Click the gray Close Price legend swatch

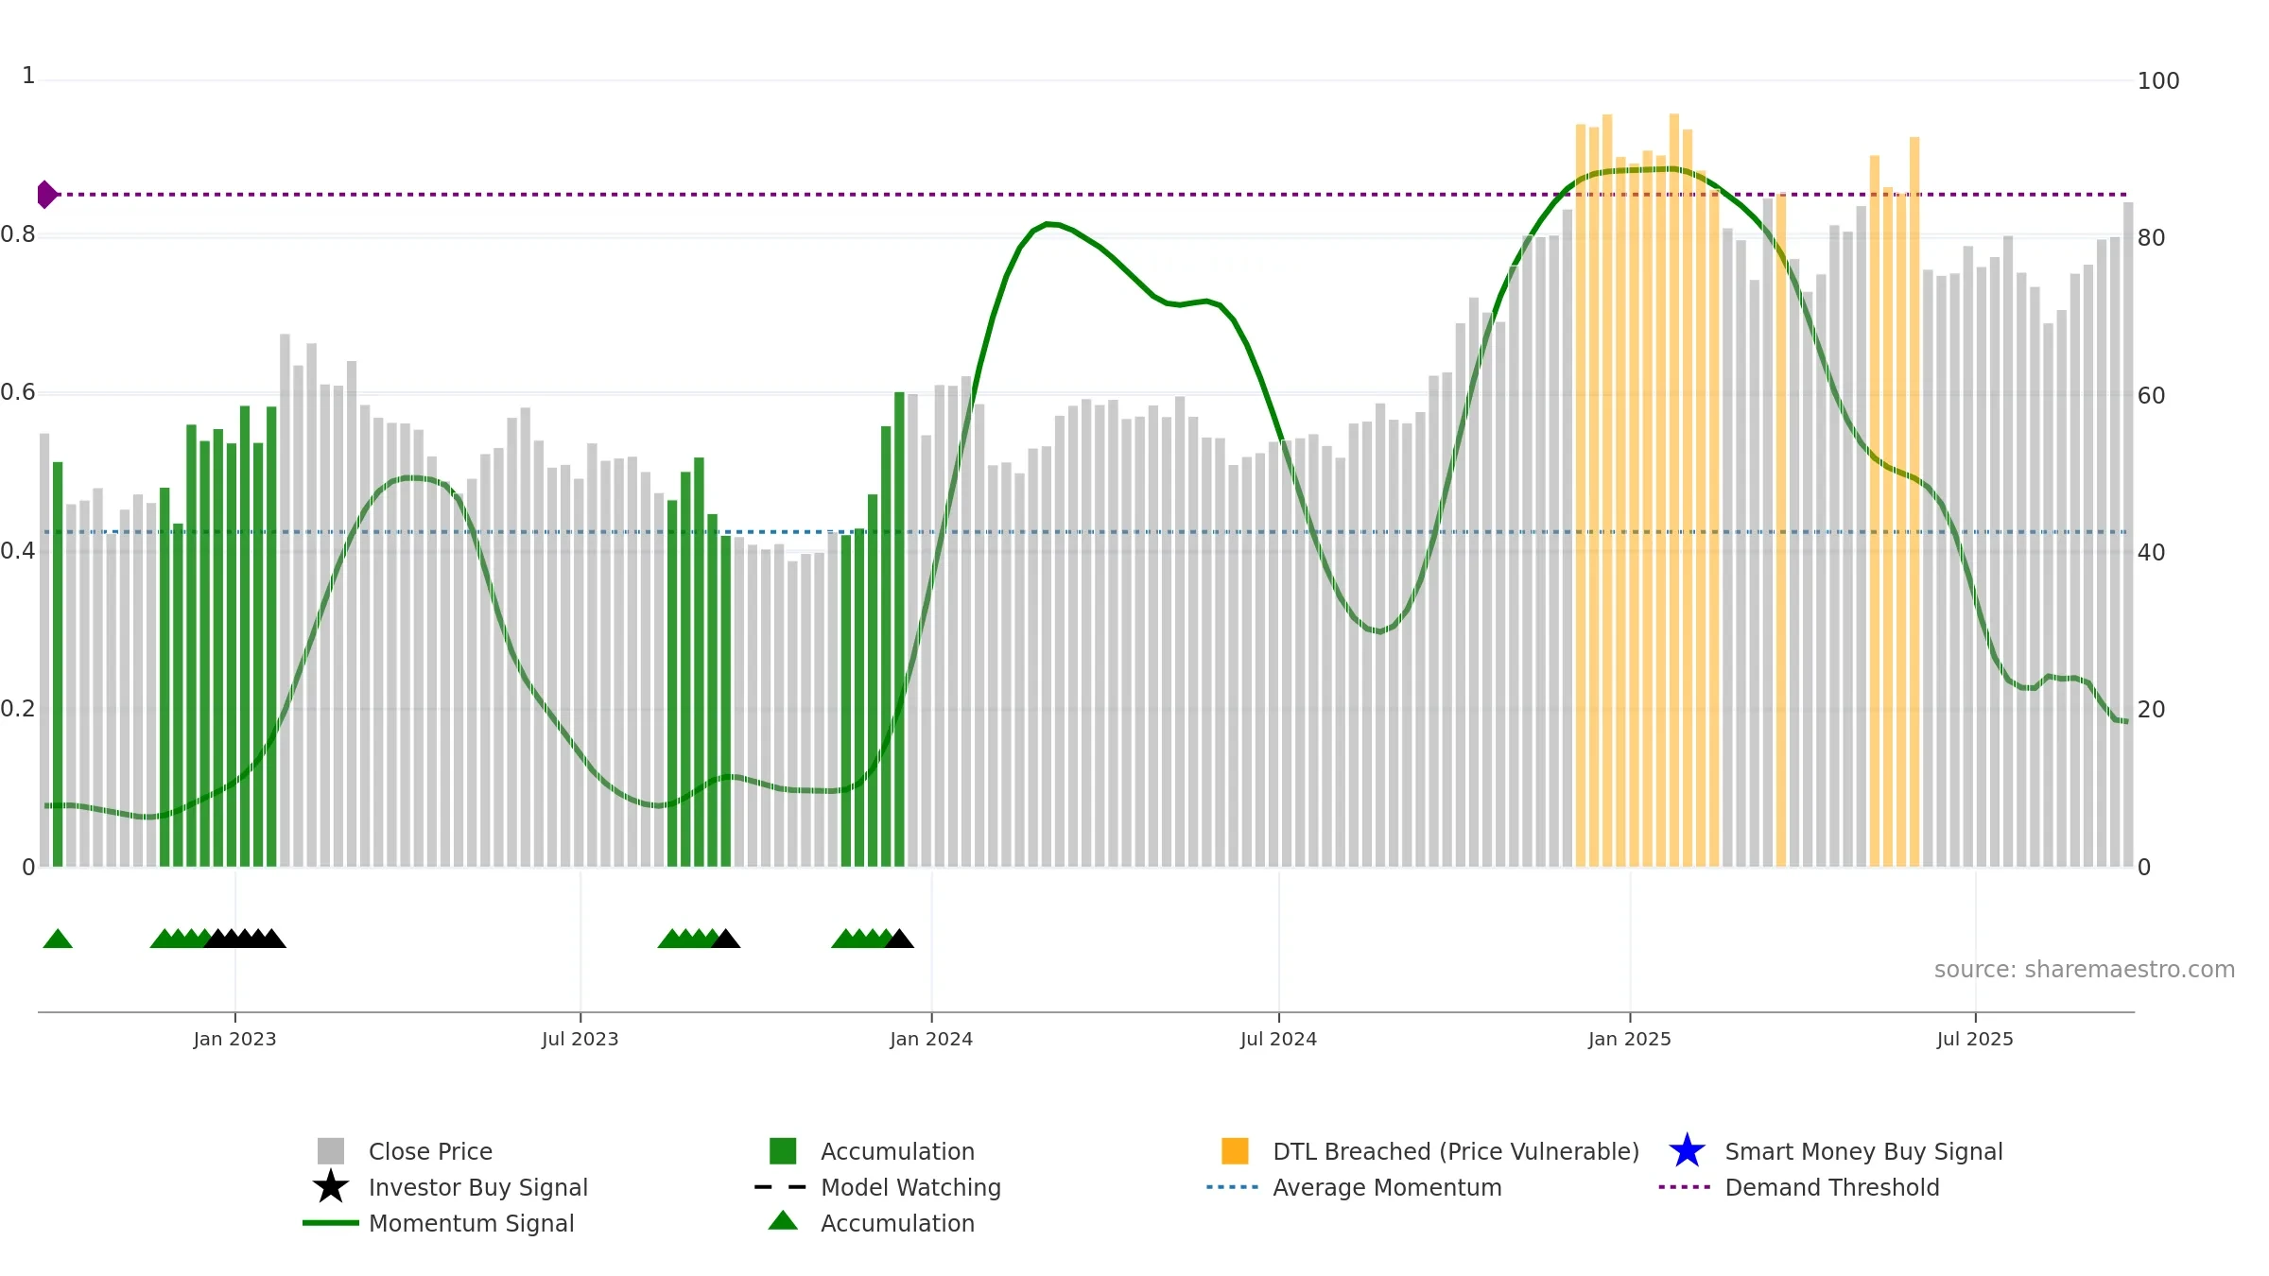tap(331, 1151)
